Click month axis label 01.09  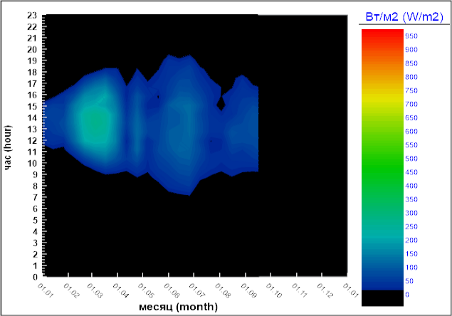pos(248,290)
